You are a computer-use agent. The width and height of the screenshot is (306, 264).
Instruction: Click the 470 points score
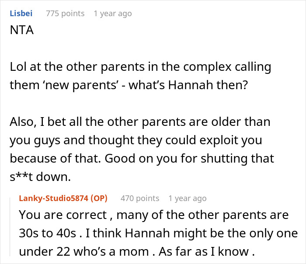click(140, 198)
